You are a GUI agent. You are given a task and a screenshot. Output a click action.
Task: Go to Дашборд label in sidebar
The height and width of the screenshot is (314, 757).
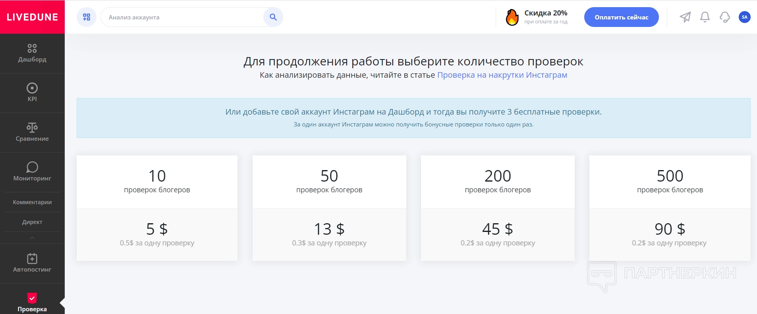(32, 59)
